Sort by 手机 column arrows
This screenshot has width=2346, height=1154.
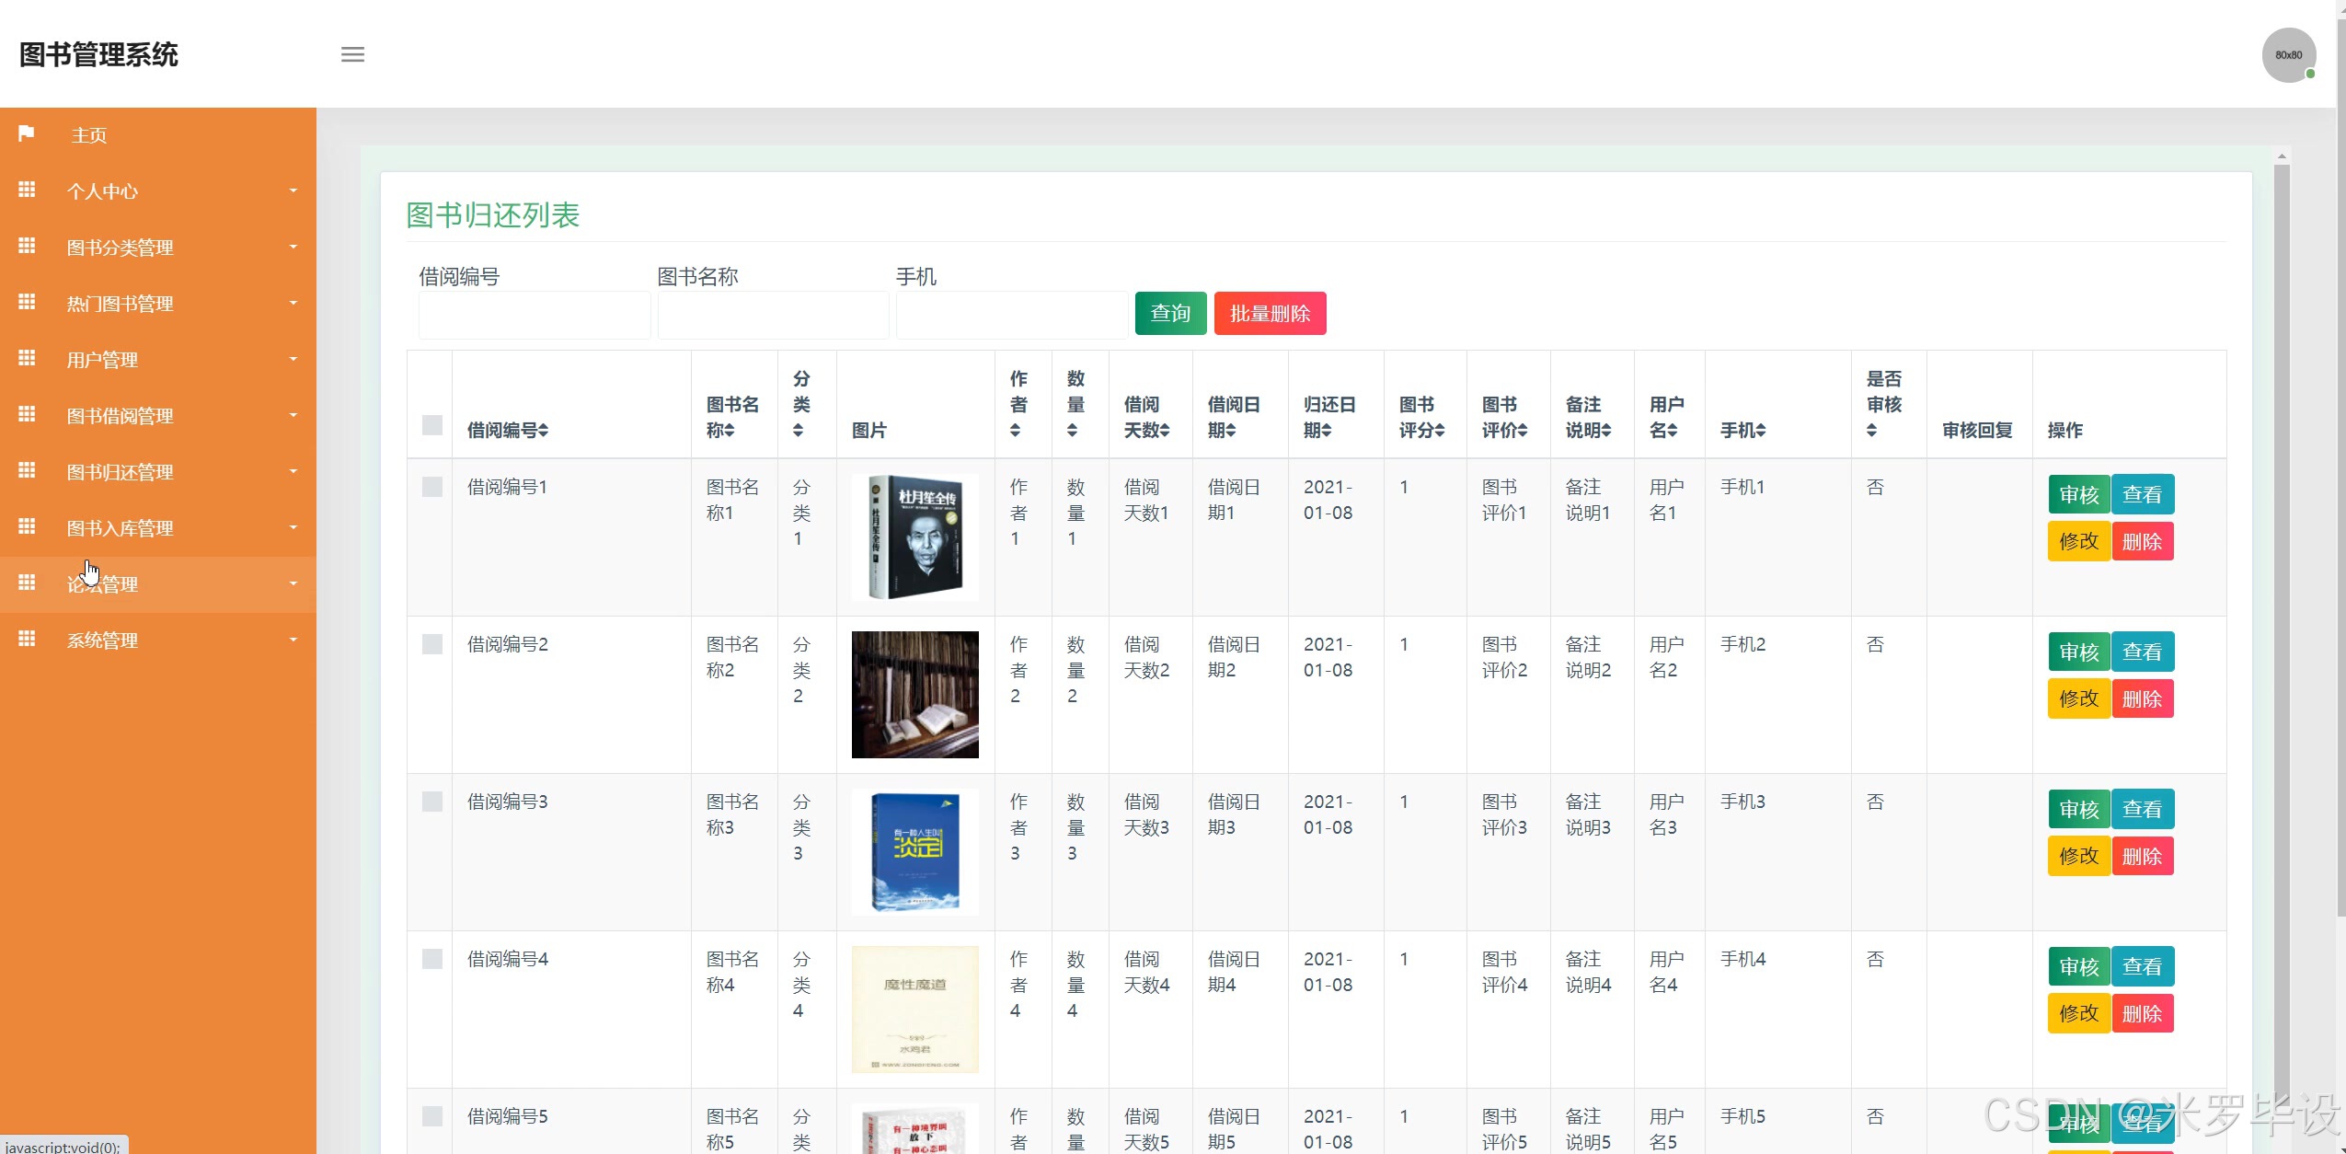pos(1761,431)
